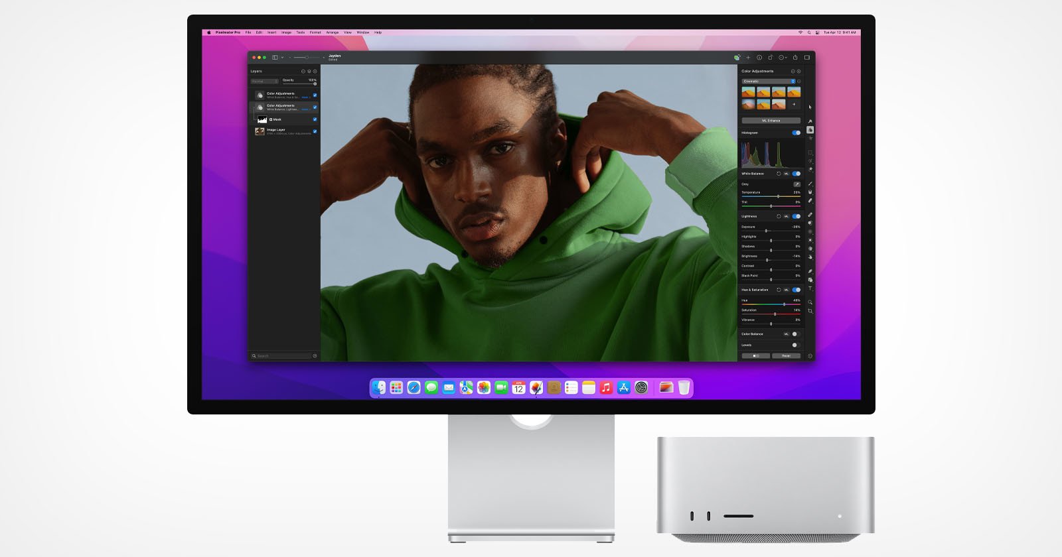1062x557 pixels.
Task: Select the Type tool
Action: click(810, 288)
